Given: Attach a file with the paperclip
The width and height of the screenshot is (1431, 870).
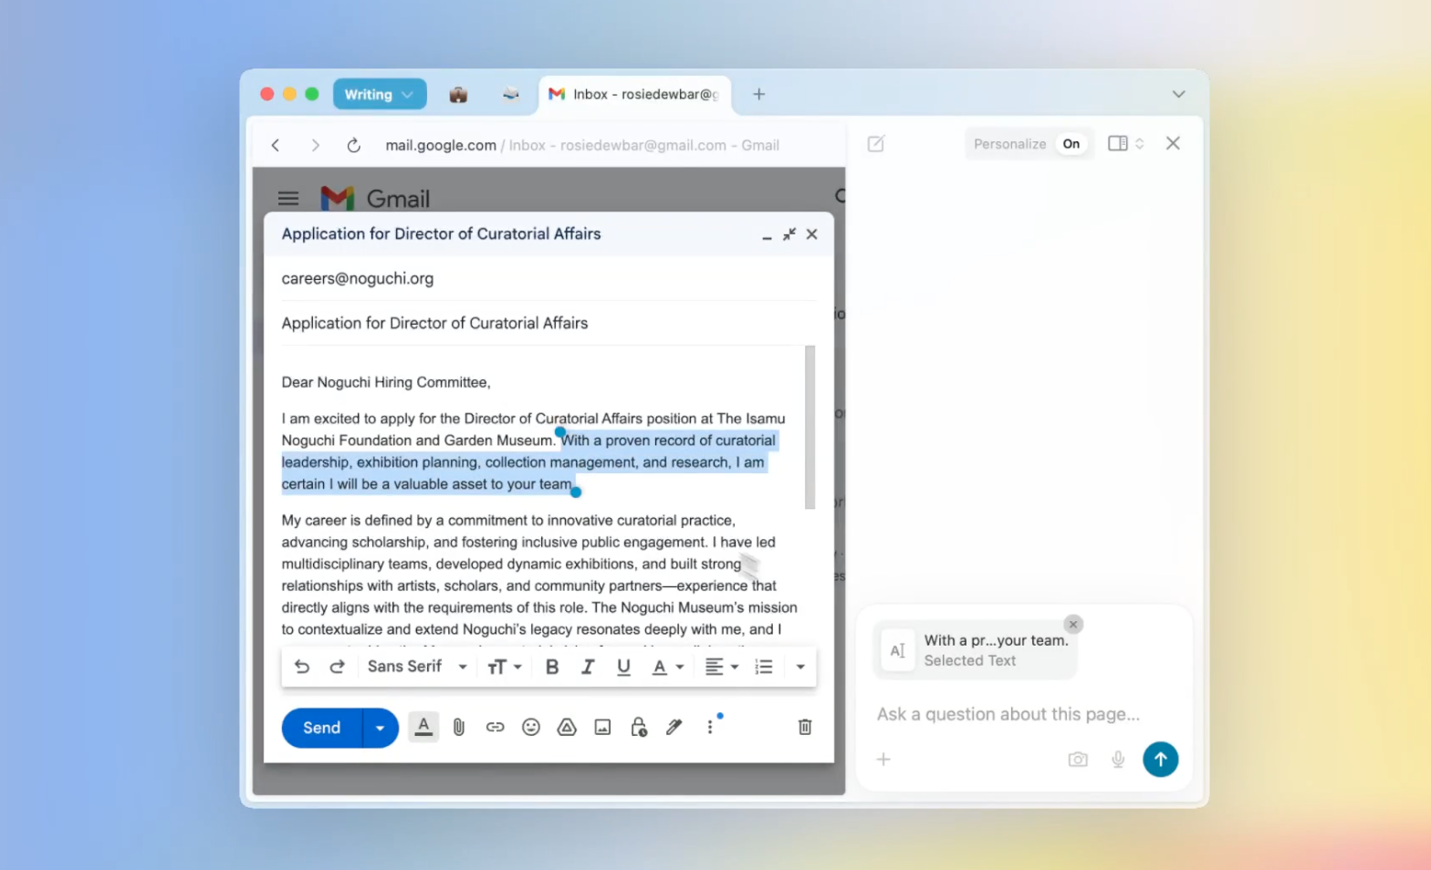Looking at the screenshot, I should pyautogui.click(x=459, y=727).
